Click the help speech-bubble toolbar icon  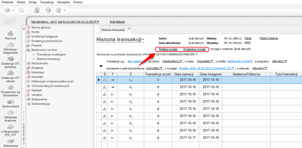click(x=58, y=10)
